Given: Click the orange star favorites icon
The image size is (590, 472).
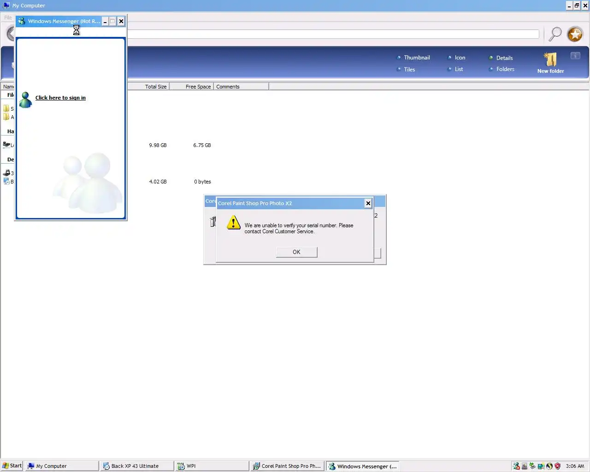Looking at the screenshot, I should [575, 34].
